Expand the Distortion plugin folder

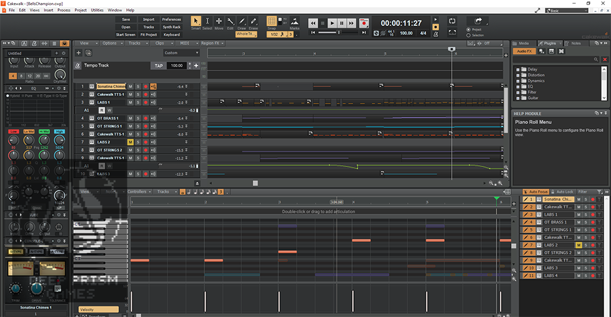coord(518,75)
